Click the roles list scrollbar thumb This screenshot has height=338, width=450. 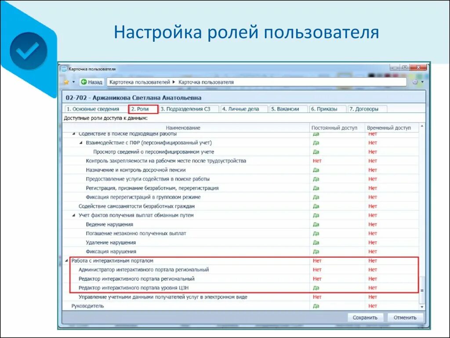422,290
